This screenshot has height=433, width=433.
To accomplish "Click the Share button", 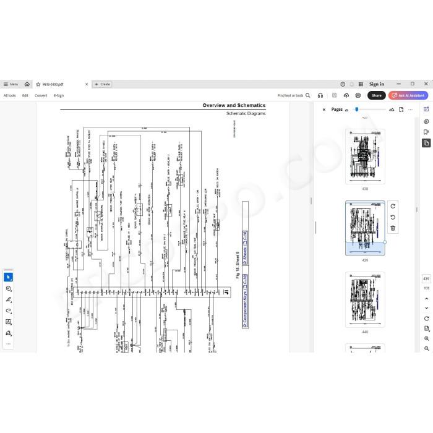I will 376,95.
